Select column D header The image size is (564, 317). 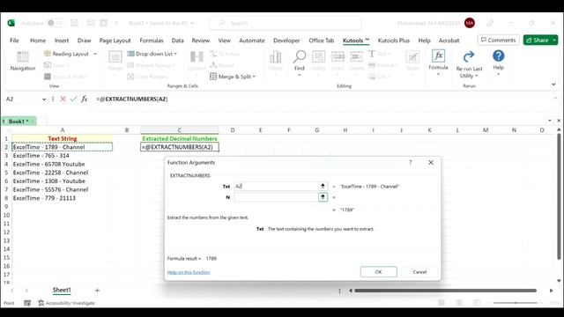(x=233, y=130)
